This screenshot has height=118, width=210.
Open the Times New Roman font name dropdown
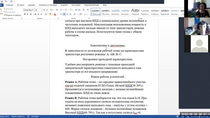(x=34, y=10)
